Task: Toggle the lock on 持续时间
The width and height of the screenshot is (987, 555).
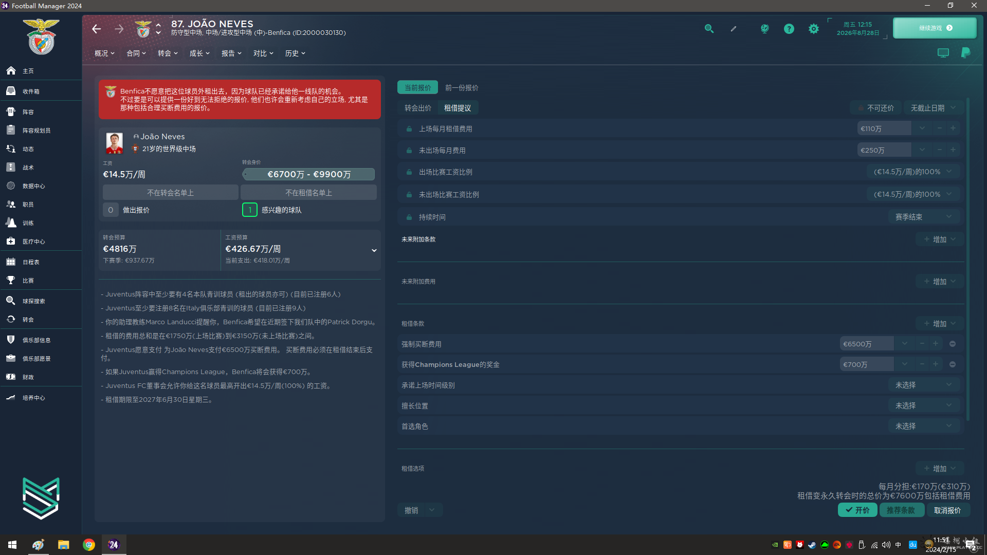Action: pos(409,217)
